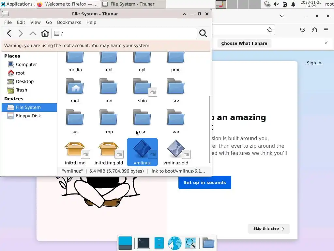This screenshot has height=251, width=334.
Task: Bookmark page with Firefox star icon
Action: pyautogui.click(x=270, y=30)
